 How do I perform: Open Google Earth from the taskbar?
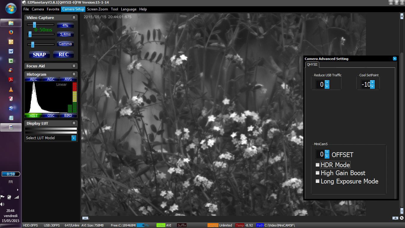tap(11, 108)
